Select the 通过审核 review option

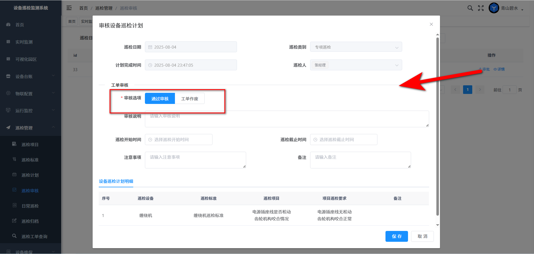[x=160, y=99]
